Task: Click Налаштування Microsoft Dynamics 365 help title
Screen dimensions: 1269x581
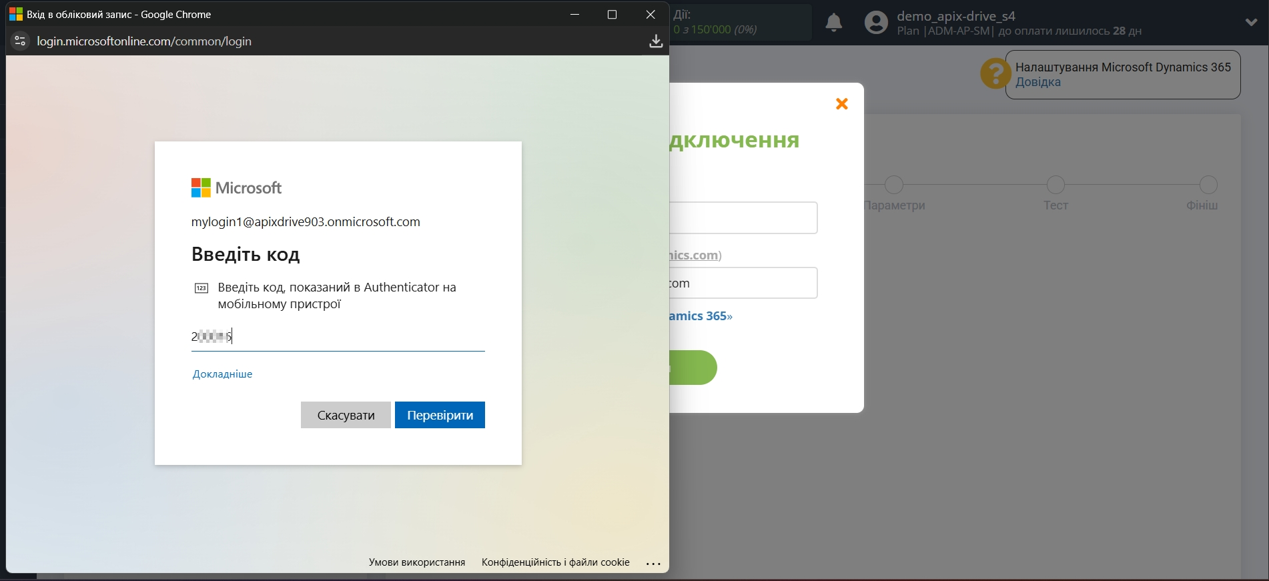Action: (1123, 67)
